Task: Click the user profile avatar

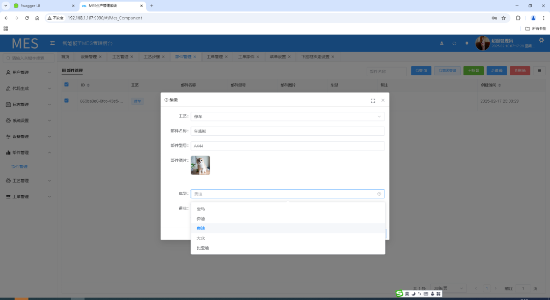Action: click(482, 43)
